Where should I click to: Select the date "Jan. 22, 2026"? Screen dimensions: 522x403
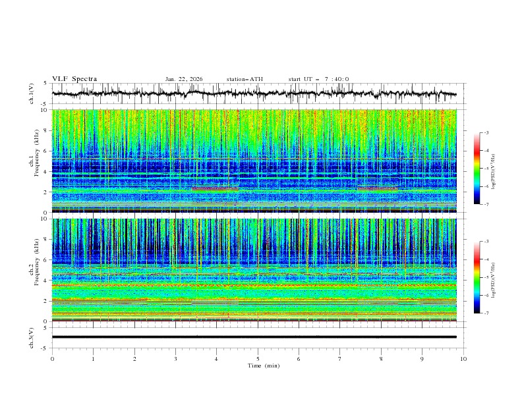tap(184, 79)
